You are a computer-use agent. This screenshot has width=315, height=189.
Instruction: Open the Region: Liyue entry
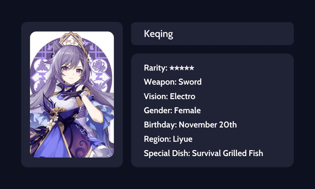click(168, 139)
